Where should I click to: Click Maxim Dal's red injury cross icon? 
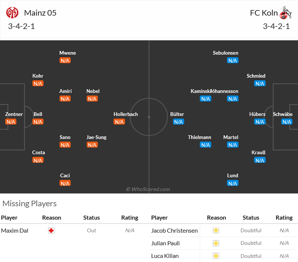[x=51, y=230]
